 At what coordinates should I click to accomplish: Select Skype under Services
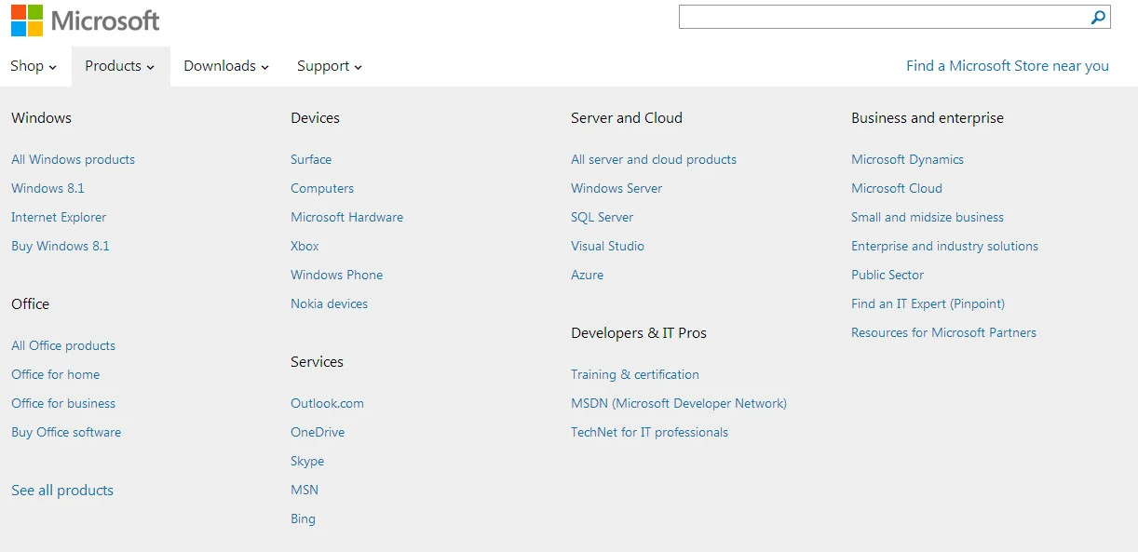307,461
